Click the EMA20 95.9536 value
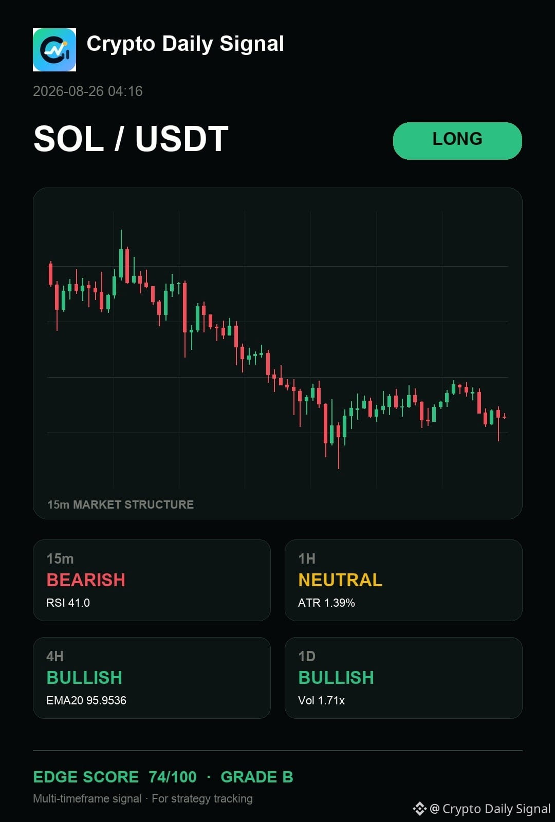This screenshot has width=555, height=822. pyautogui.click(x=86, y=700)
